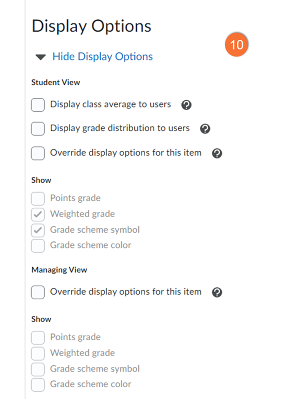The width and height of the screenshot is (290, 399).
Task: Click the Display Options section heading
Action: 91,26
